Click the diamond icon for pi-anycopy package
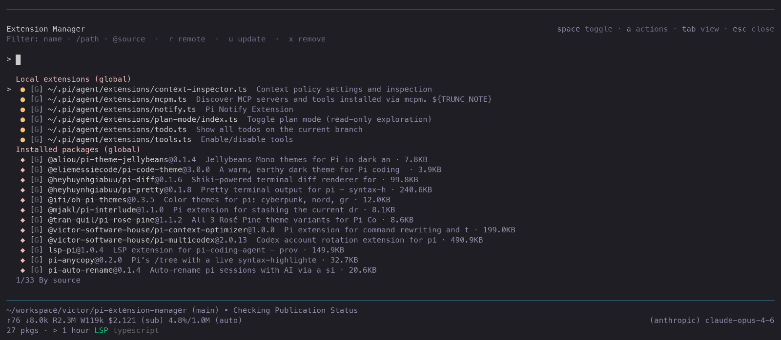This screenshot has height=340, width=781. [x=22, y=260]
